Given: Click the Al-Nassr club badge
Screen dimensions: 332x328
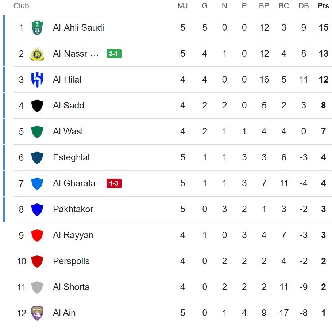Looking at the screenshot, I should 36,53.
